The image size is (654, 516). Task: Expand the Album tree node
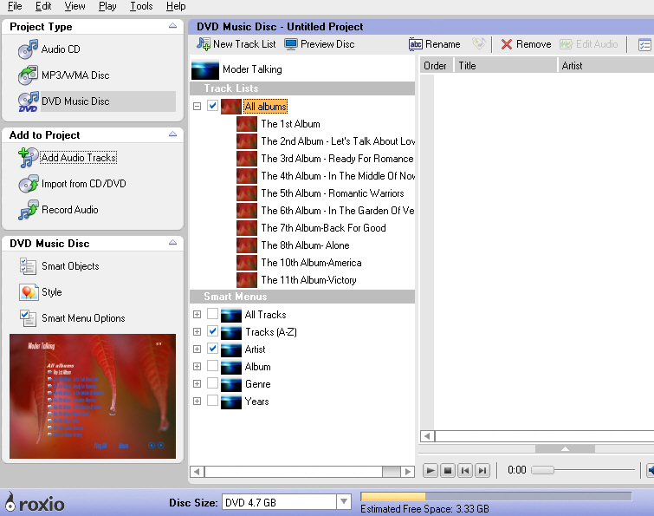(197, 367)
